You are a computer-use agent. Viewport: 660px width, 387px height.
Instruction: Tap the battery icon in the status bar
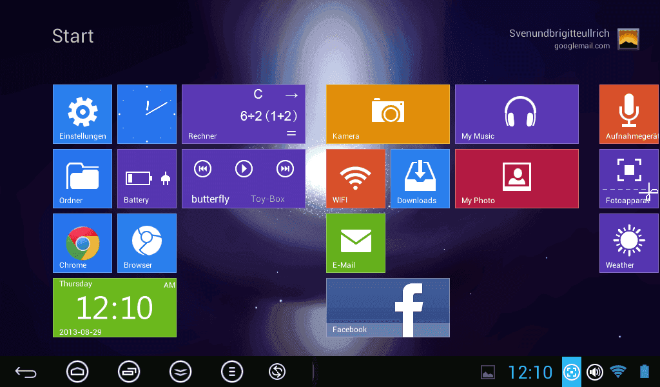pos(645,372)
